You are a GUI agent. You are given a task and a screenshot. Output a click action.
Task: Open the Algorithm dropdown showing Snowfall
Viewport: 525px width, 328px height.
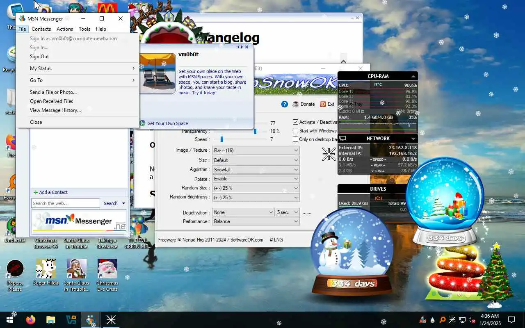256,169
